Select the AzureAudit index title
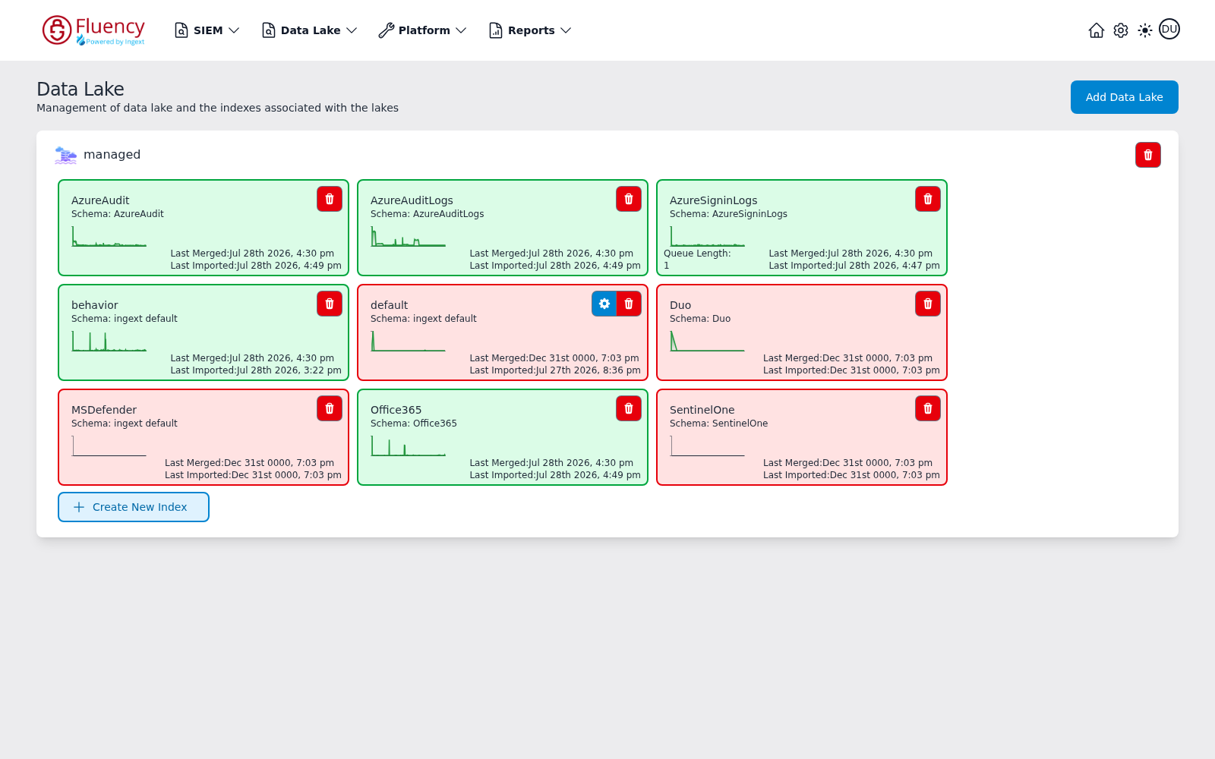This screenshot has height=759, width=1215. click(100, 200)
